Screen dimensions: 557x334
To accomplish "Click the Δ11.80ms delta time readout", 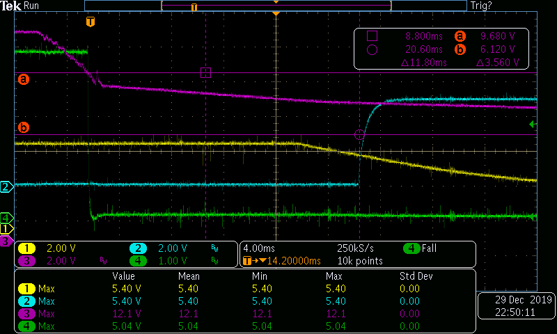I will pos(423,63).
